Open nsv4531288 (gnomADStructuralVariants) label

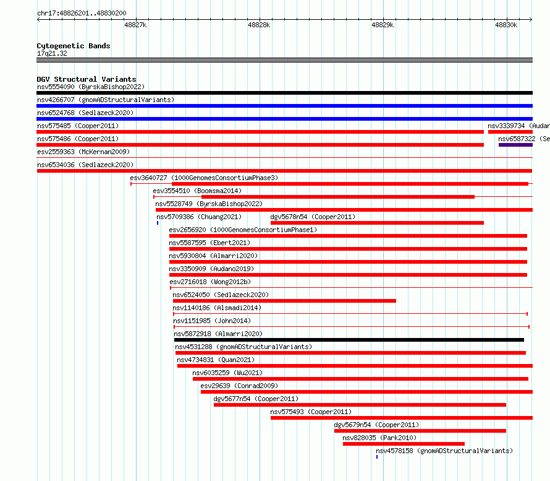pyautogui.click(x=243, y=347)
